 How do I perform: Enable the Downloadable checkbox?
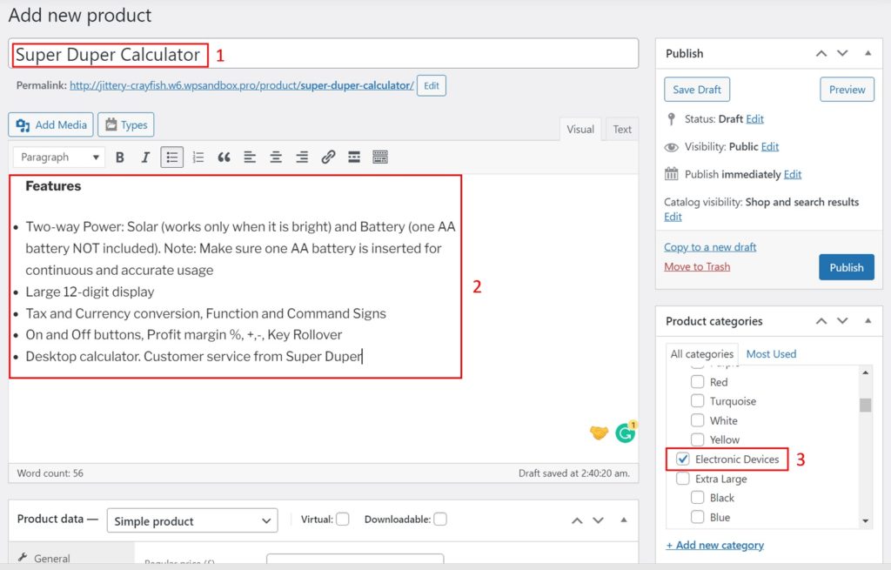pos(439,519)
